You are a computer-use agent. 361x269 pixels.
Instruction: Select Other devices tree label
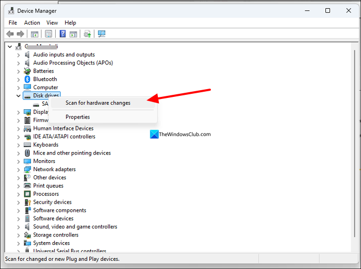click(x=50, y=177)
